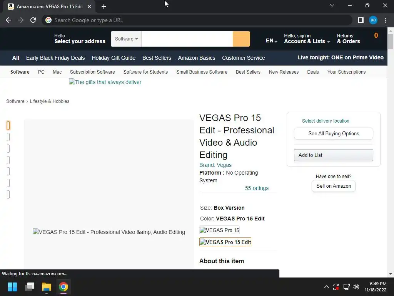
Task: Open a new browser tab
Action: point(104,7)
